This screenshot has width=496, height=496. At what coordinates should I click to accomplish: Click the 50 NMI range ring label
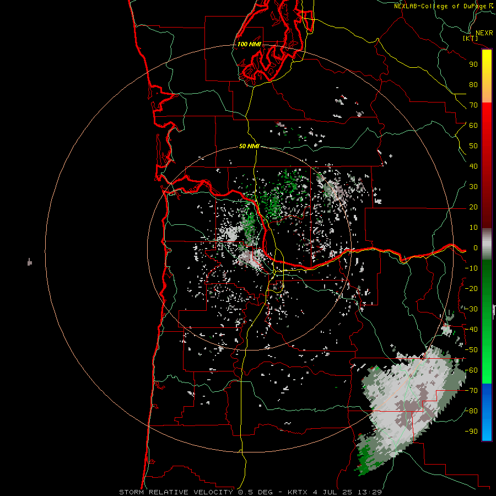point(249,146)
